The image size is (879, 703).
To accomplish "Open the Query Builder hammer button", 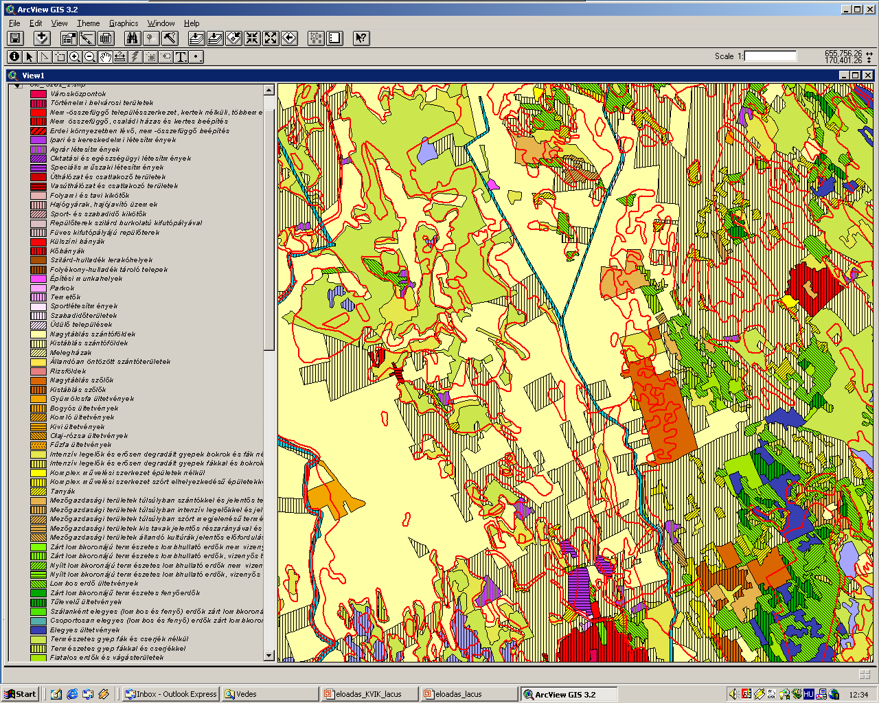I will click(x=170, y=38).
